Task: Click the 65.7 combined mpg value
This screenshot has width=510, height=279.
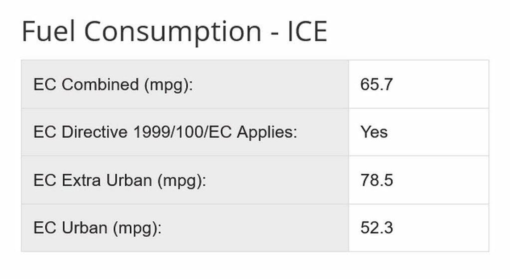Action: pos(376,84)
